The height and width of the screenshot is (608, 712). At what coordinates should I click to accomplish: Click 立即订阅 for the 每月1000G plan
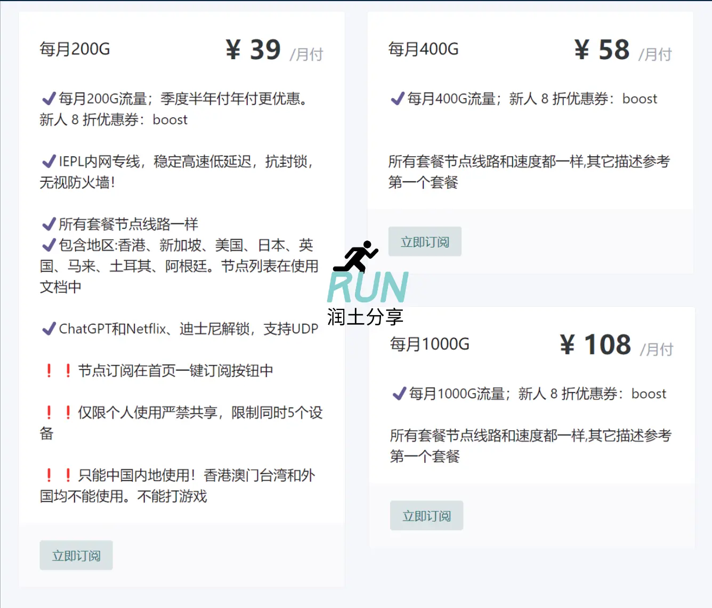coord(426,515)
